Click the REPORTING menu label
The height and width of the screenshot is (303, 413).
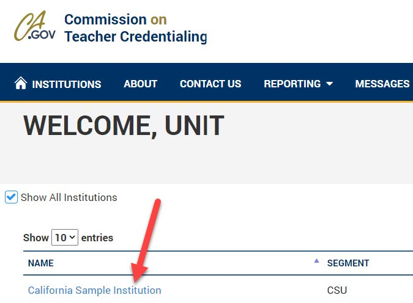tap(292, 84)
